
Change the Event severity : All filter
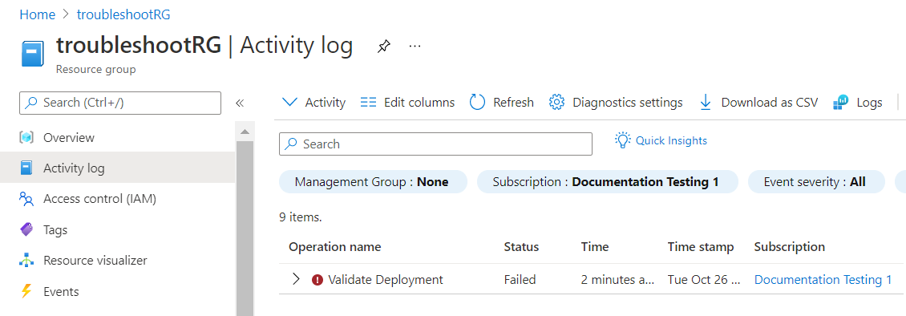click(816, 182)
